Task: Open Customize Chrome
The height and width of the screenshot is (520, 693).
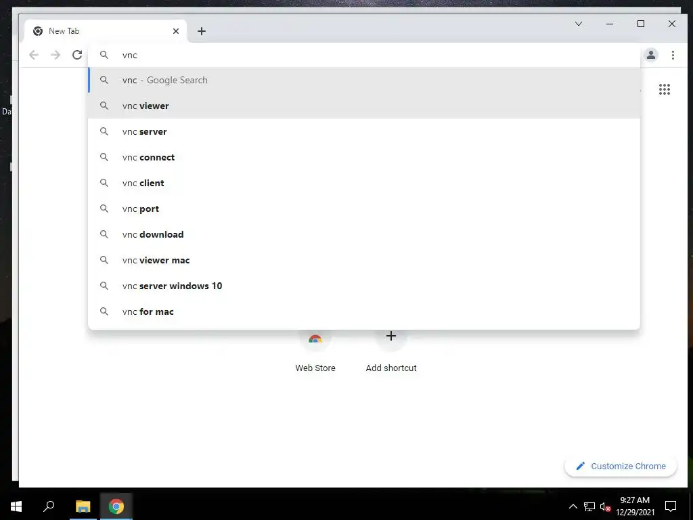Action: pyautogui.click(x=621, y=466)
